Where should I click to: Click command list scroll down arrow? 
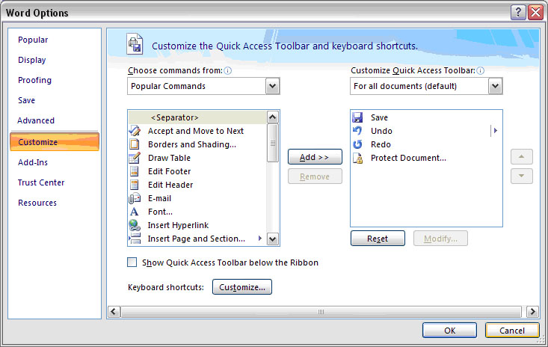(x=273, y=239)
